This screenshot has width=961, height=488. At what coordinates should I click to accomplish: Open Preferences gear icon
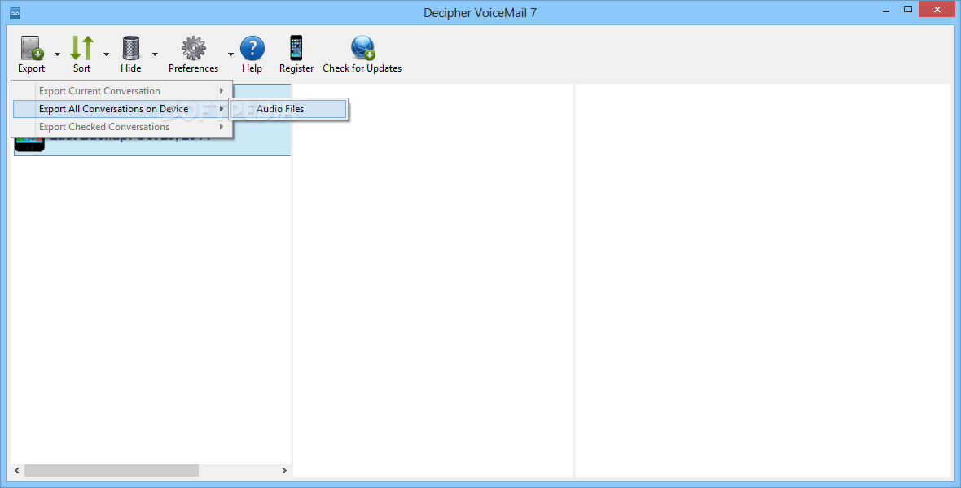[193, 48]
